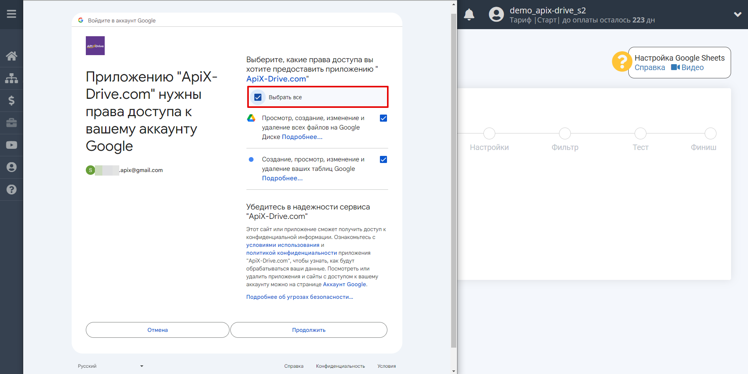
Task: Expand the account dropdown chevron in header
Action: 738,15
